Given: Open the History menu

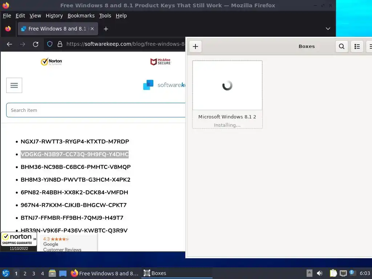Looking at the screenshot, I should click(x=54, y=16).
